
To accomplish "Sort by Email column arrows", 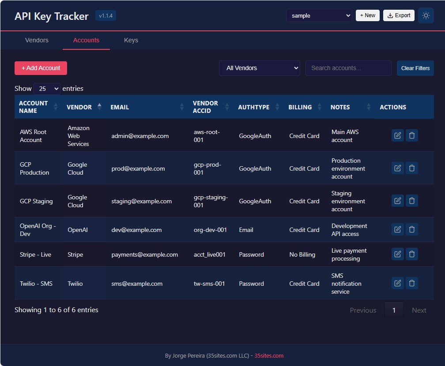I will 181,107.
